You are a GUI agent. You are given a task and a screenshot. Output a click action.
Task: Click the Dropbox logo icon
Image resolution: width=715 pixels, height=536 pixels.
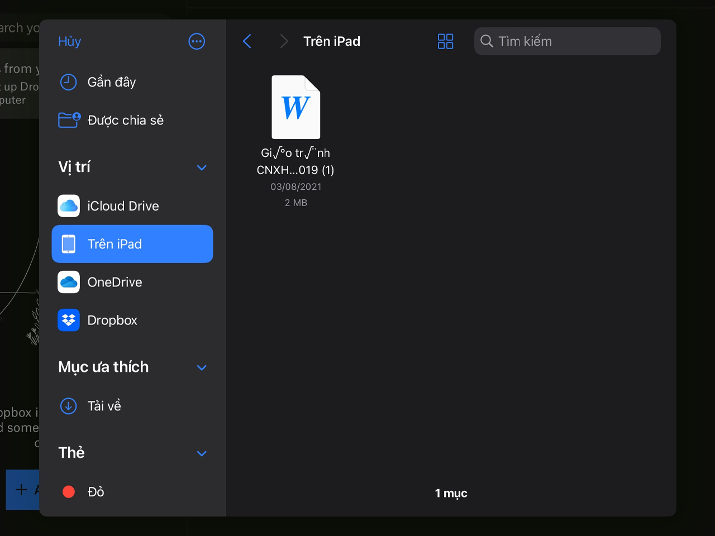69,320
